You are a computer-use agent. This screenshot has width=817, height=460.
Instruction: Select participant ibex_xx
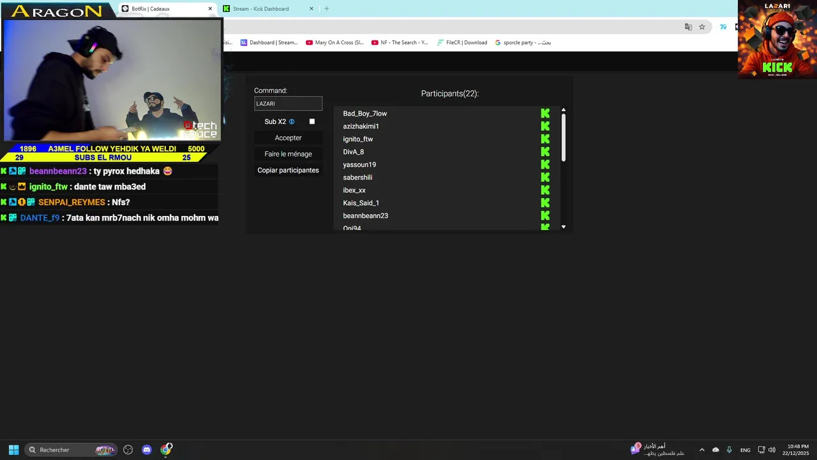point(354,190)
